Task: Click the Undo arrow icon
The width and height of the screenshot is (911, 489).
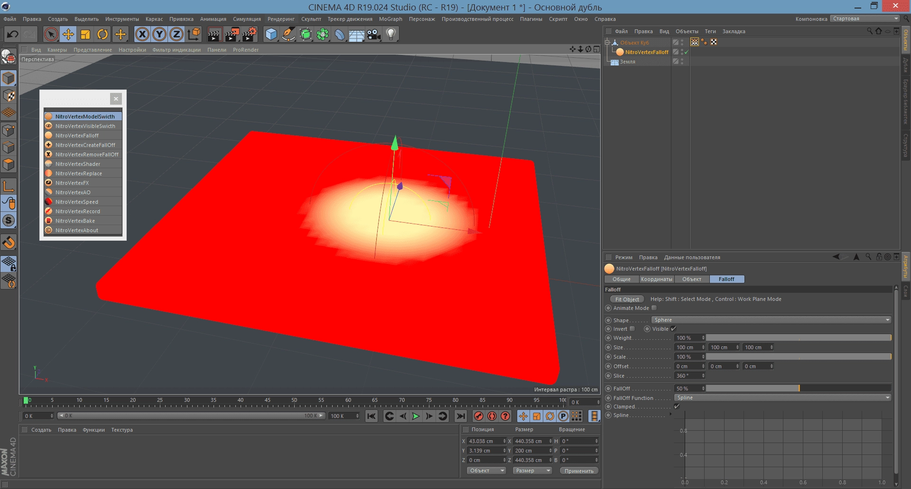Action: [13, 34]
